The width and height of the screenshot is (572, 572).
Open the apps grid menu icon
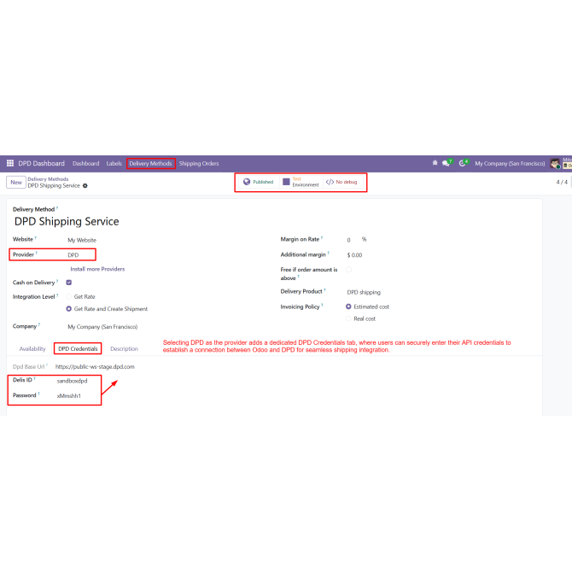click(x=10, y=163)
